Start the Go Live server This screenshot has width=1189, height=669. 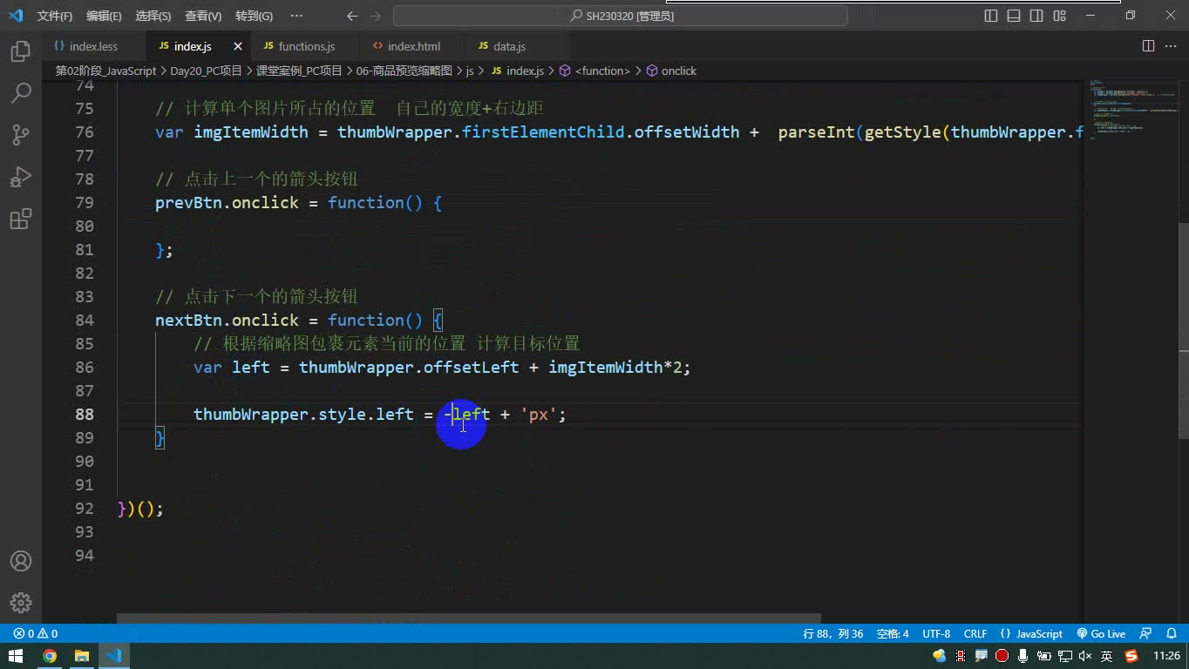point(1101,633)
